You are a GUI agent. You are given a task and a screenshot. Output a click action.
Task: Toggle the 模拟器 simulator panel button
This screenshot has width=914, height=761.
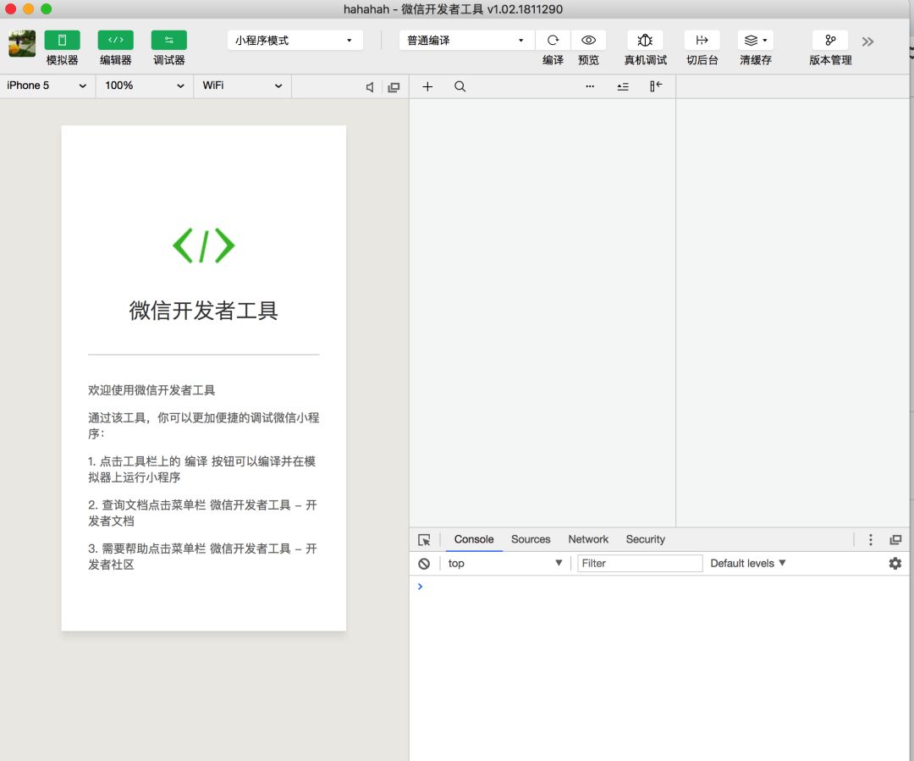click(x=62, y=41)
